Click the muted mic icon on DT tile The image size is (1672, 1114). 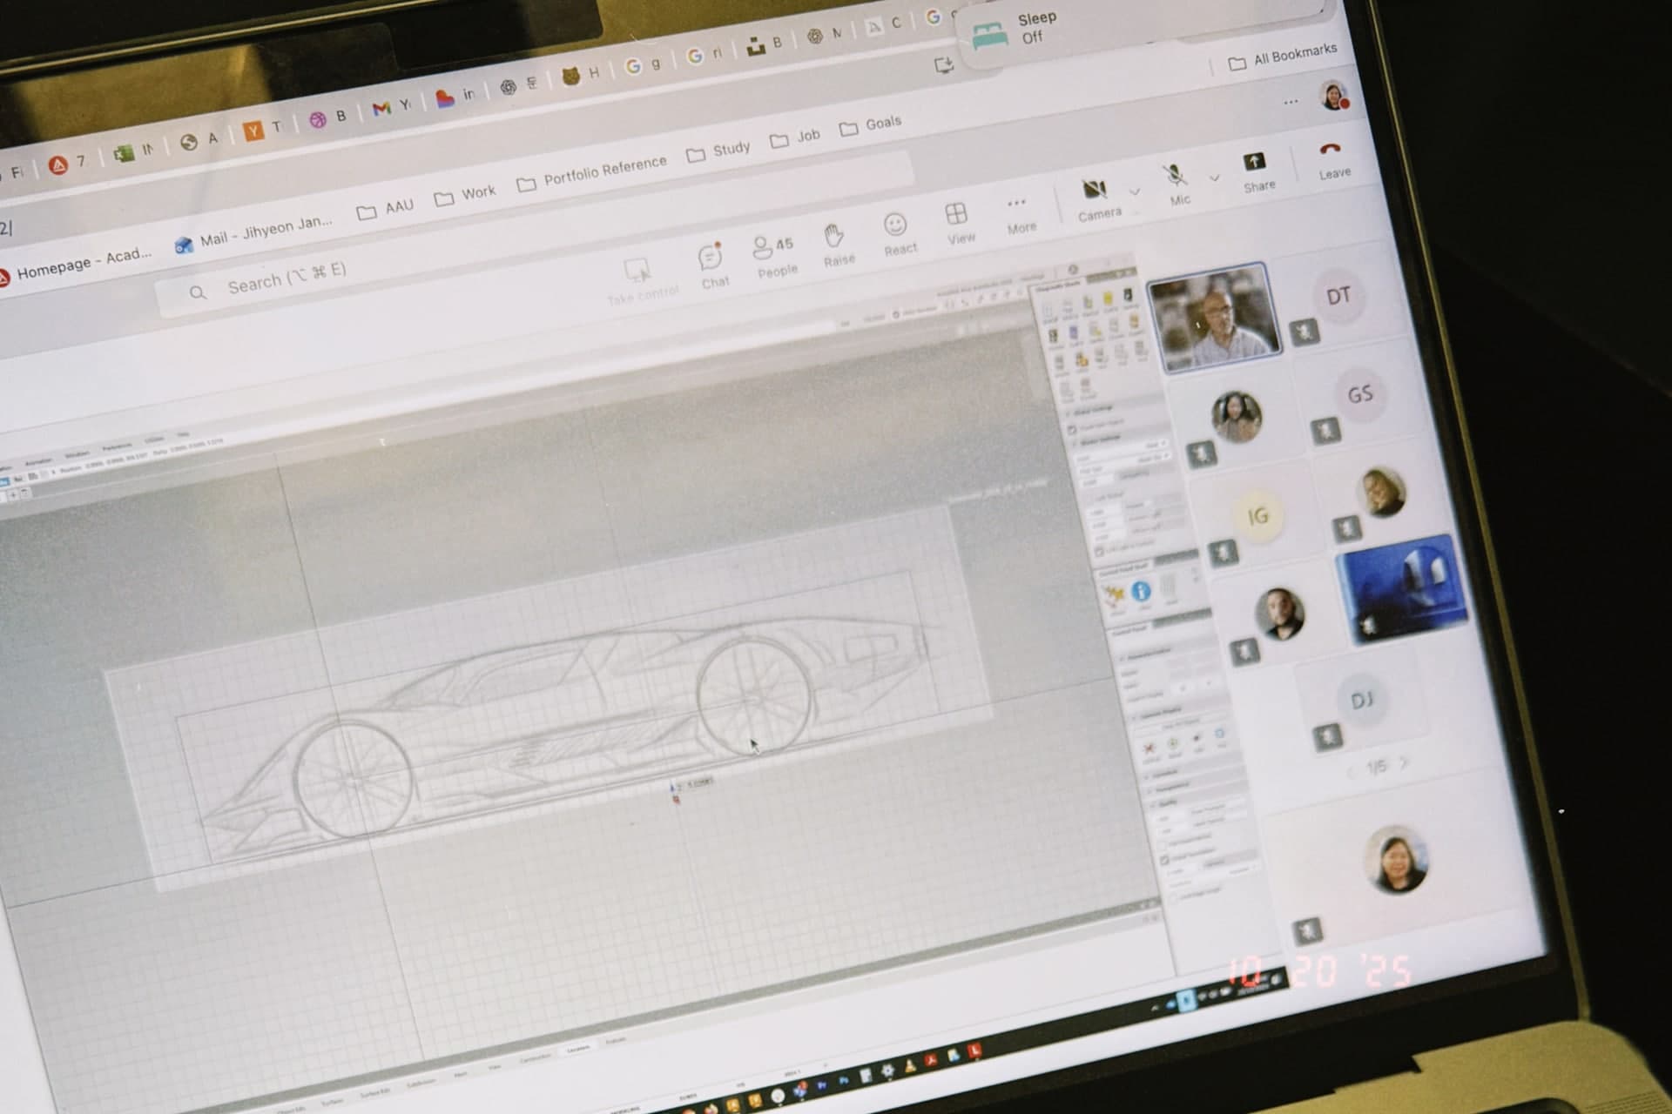coord(1305,332)
